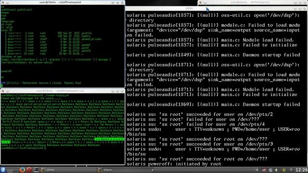Launch Firefox from the taskbar
The height and width of the screenshot is (173, 308).
[22, 170]
